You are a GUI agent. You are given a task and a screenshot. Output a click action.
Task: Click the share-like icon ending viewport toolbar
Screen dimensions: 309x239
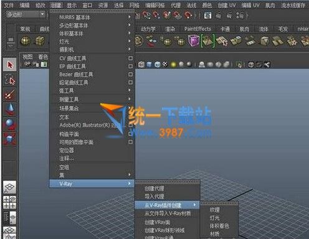(x=267, y=65)
